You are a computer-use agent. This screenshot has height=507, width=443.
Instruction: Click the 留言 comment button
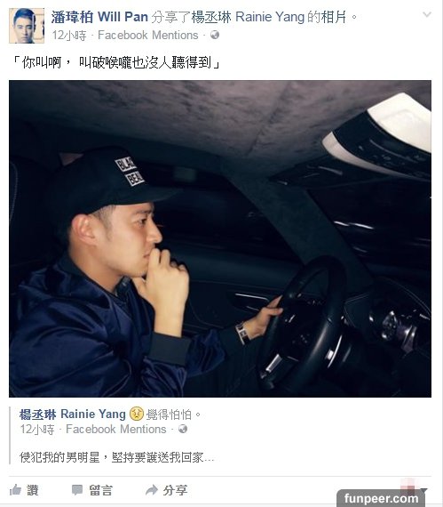100,490
